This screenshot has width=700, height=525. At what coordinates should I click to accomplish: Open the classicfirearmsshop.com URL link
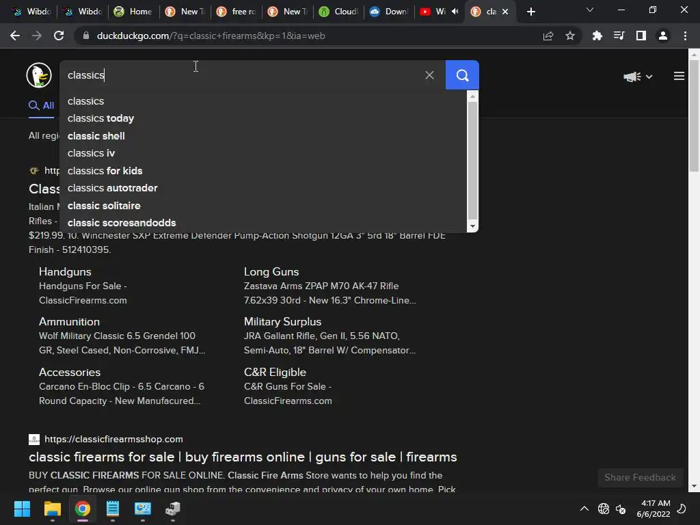[114, 440]
